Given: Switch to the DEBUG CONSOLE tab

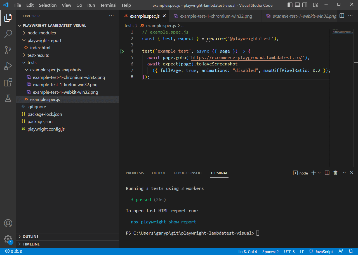Looking at the screenshot, I should pos(188,173).
